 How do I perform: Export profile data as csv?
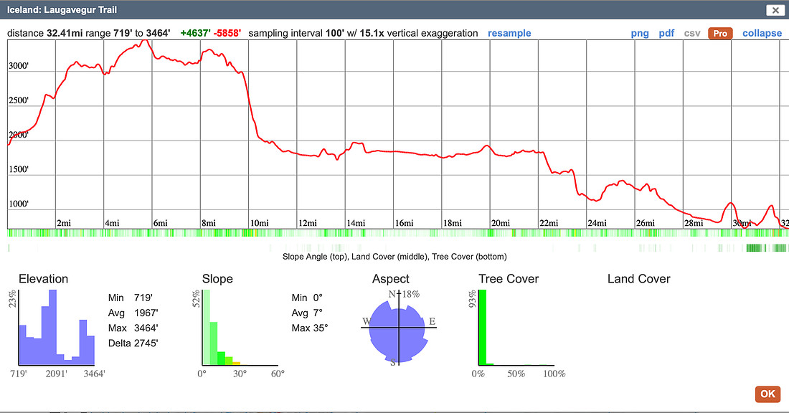692,33
